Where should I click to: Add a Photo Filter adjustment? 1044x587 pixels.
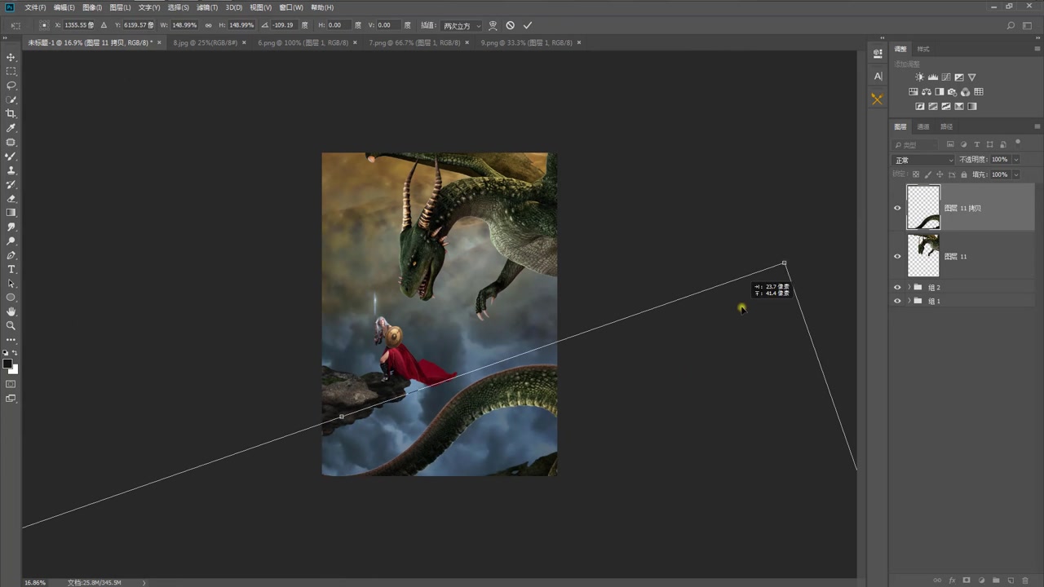[x=953, y=92]
